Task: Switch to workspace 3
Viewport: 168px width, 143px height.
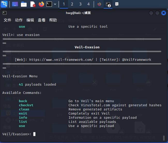Action: point(80,4)
